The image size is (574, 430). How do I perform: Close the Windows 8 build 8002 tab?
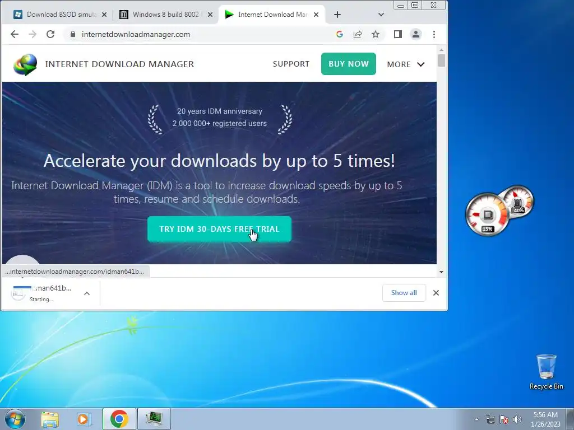click(x=210, y=15)
